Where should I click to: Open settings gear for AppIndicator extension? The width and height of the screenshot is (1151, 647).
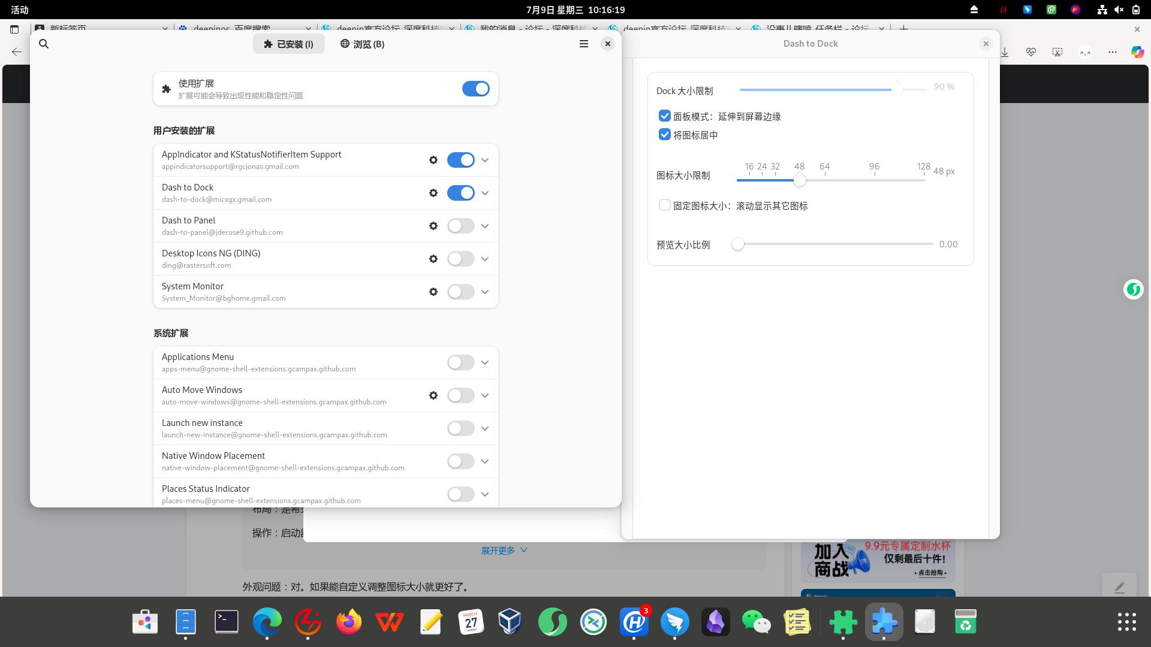point(433,160)
